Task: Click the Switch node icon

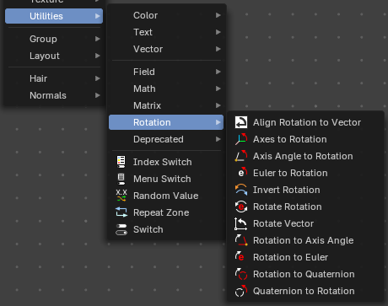Action: point(121,229)
